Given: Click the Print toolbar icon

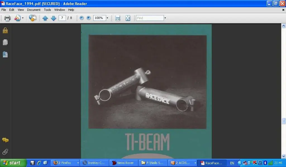Looking at the screenshot, I should point(7,18).
